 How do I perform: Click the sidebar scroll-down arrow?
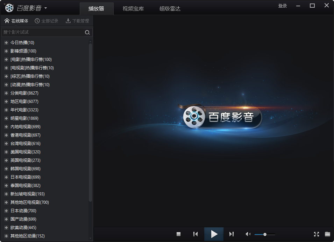[x=90, y=238]
